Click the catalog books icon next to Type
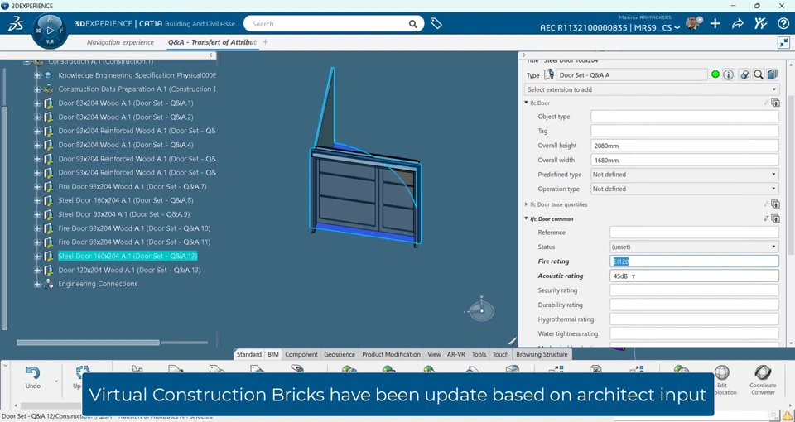 coord(772,75)
